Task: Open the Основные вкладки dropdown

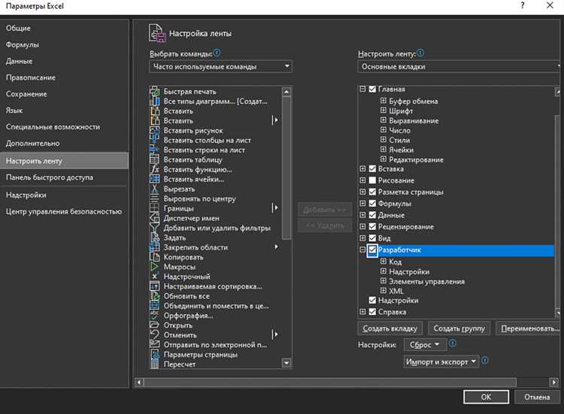Action: tap(459, 66)
